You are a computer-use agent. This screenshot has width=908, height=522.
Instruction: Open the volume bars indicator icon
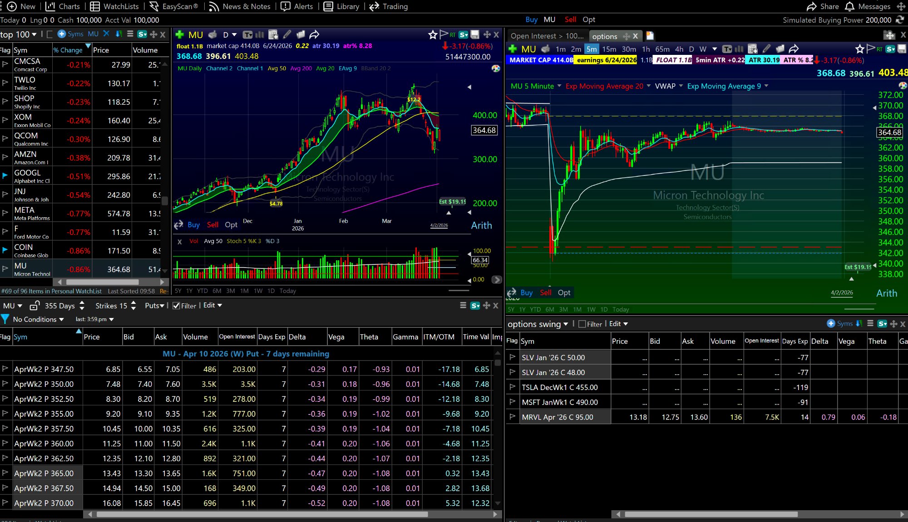259,34
